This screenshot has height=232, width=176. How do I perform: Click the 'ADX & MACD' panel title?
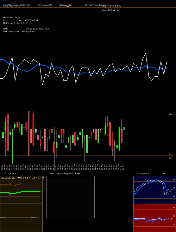click(11, 174)
